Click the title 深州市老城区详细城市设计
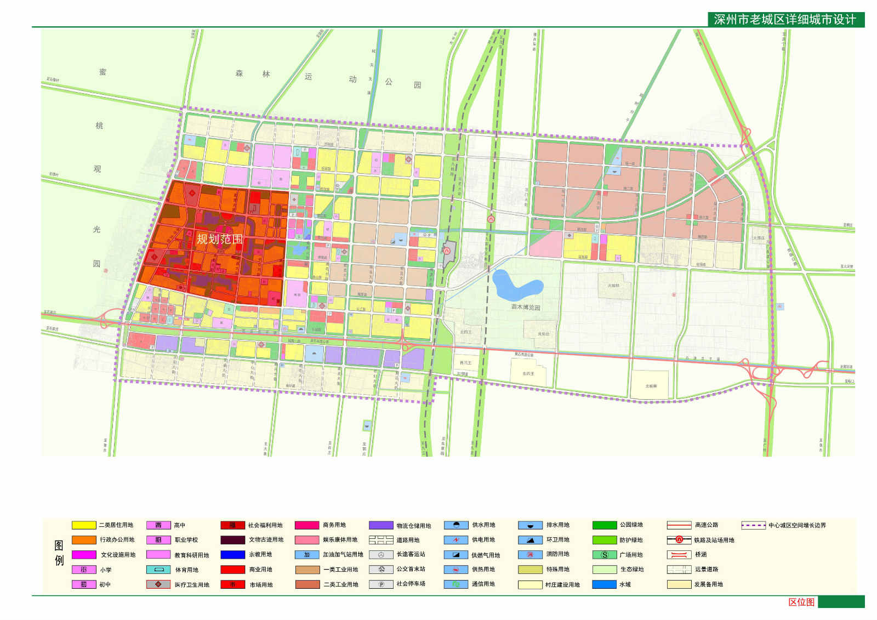The width and height of the screenshot is (877, 620). click(785, 20)
